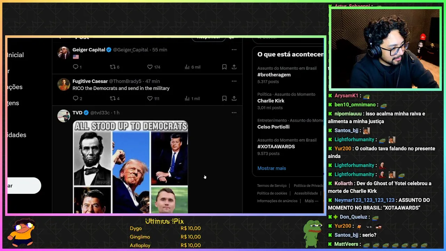Open more options on Geiger Capital's post
This screenshot has height=251, width=446.
tap(234, 50)
